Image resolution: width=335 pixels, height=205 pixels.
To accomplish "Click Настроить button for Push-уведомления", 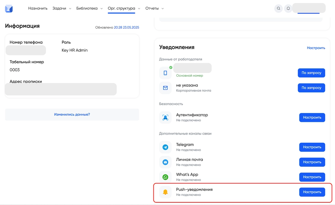I will coord(312,192).
